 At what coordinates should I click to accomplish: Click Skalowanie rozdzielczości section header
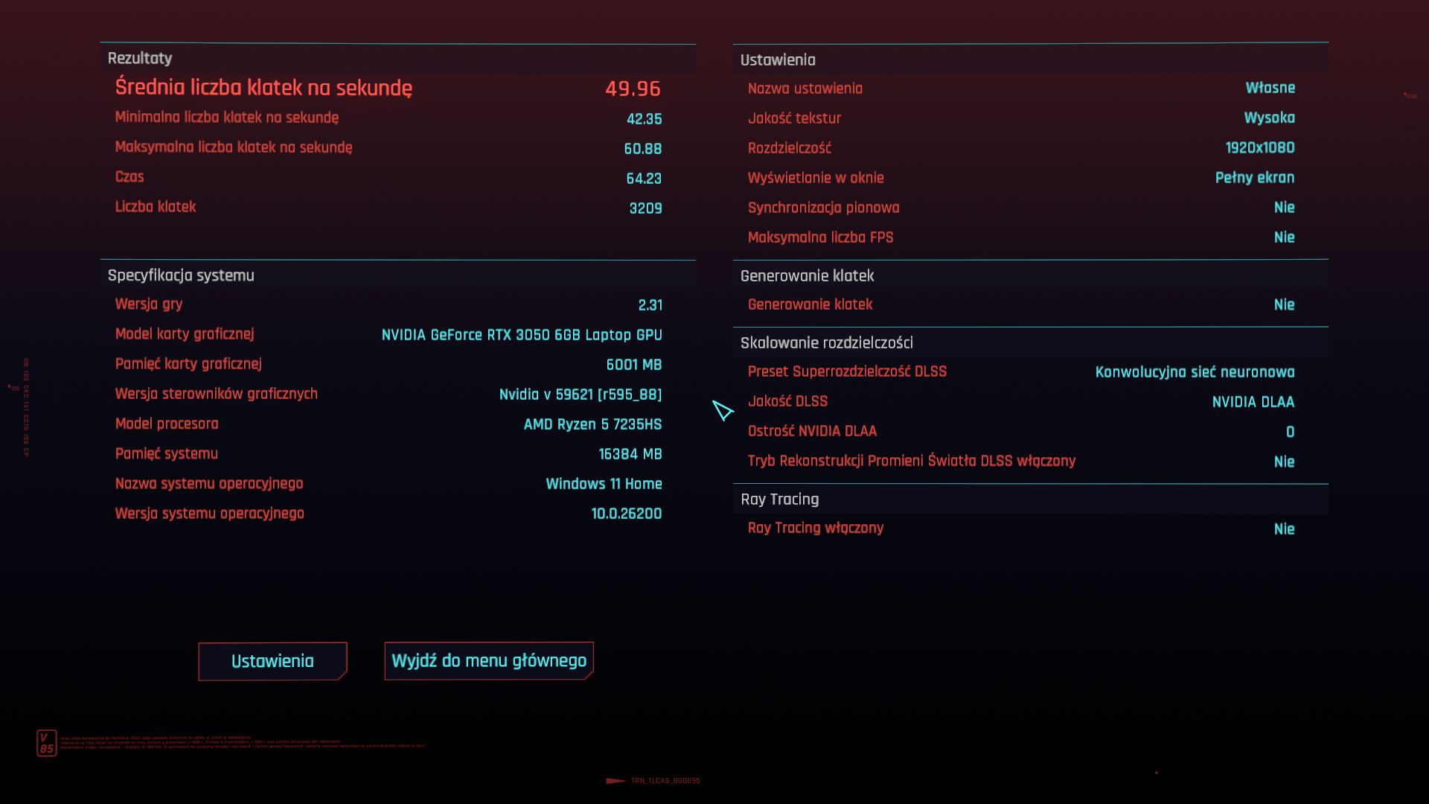(826, 343)
